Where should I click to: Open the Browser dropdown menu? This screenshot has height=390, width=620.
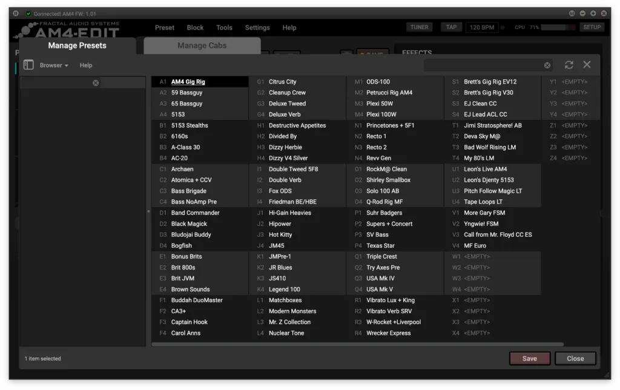tap(54, 65)
